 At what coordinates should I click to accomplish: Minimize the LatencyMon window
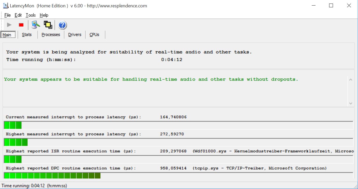pyautogui.click(x=314, y=6)
